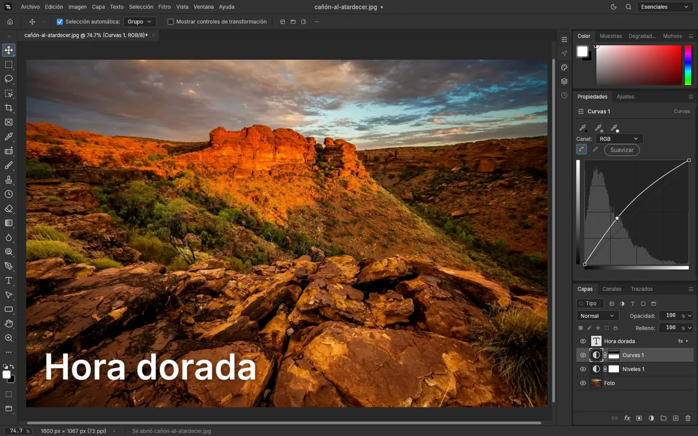Select the Foto layer thumbnail
Screen dimensions: 698x436
pos(596,383)
